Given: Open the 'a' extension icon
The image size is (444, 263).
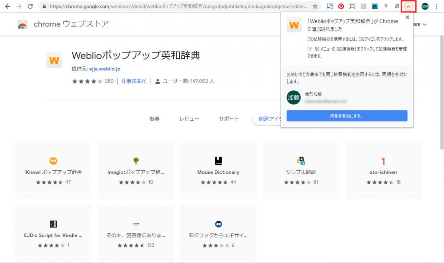Looking at the screenshot, I should (397, 6).
